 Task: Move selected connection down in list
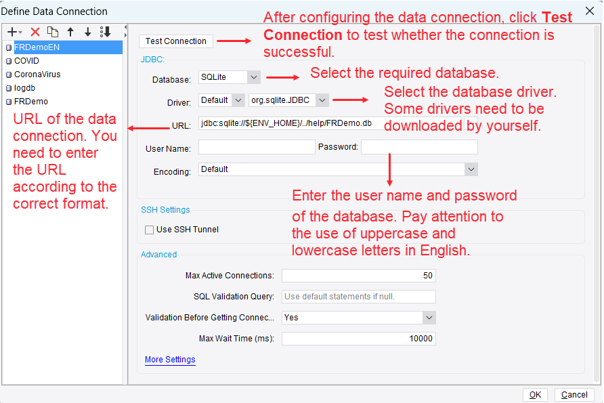coord(87,32)
